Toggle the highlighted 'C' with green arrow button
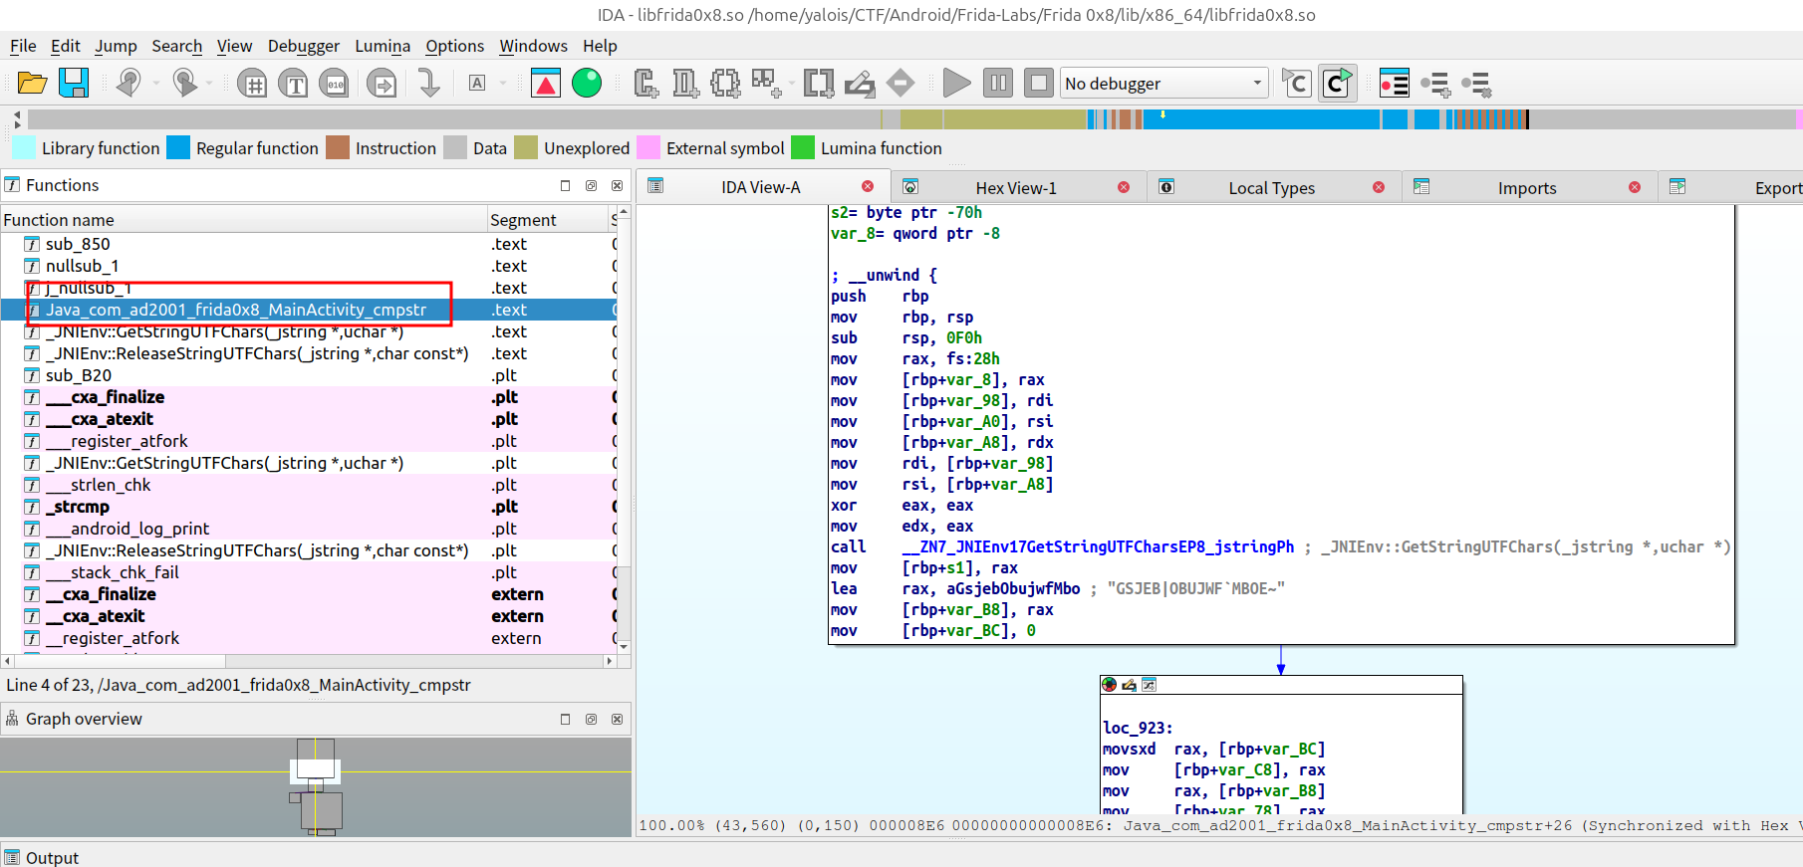 click(x=1337, y=84)
